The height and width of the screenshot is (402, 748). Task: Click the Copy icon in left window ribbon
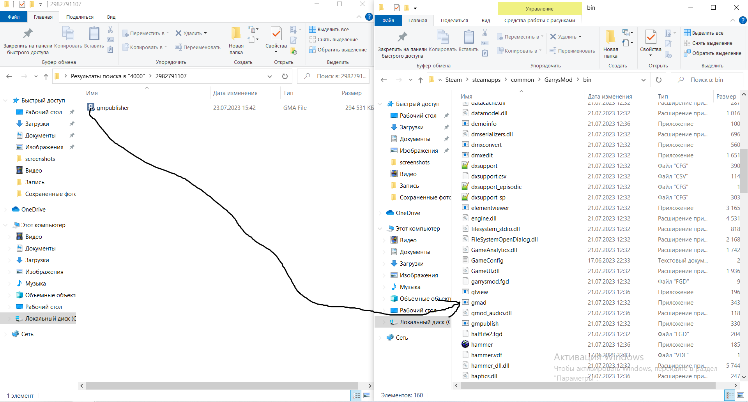68,34
